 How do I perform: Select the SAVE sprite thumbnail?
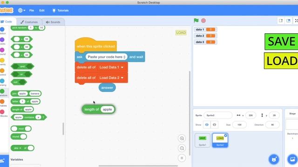tap(203, 140)
